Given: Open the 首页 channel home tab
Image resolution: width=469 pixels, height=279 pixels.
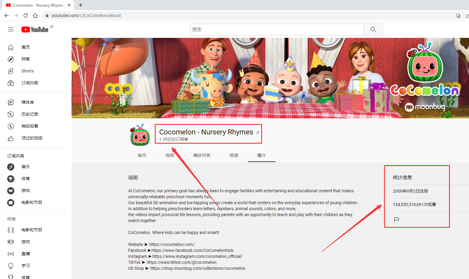Looking at the screenshot, I should point(142,155).
